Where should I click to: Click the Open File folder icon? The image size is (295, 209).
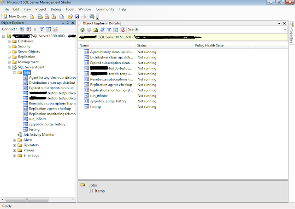(x=70, y=17)
